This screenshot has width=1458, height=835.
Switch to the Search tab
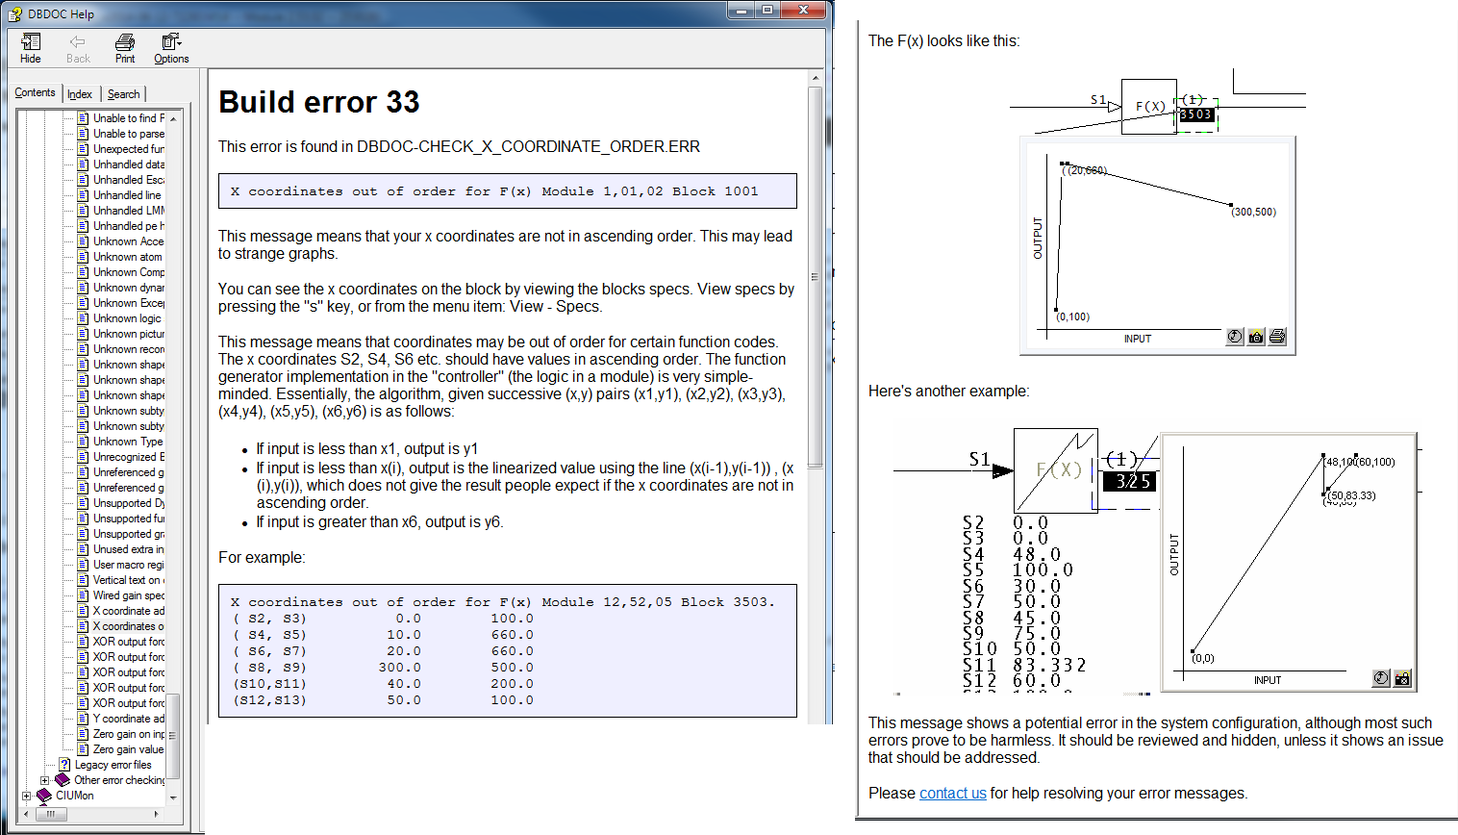(123, 94)
